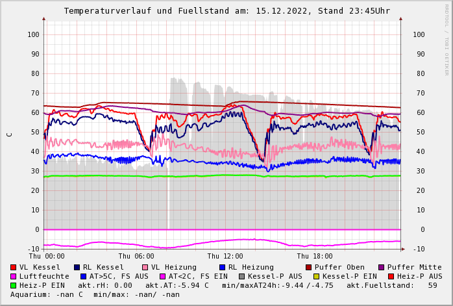Select the red Heiz-P AUS legend swatch
Image resolution: width=453 pixels, height=306 pixels.
(391, 277)
